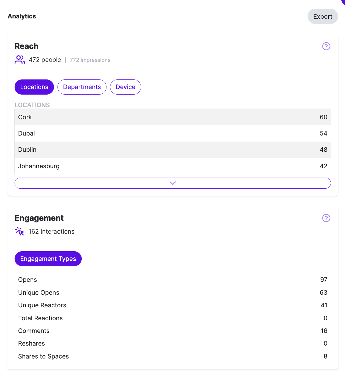The image size is (345, 375).
Task: Click the interactions cursor icon
Action: [x=20, y=231]
